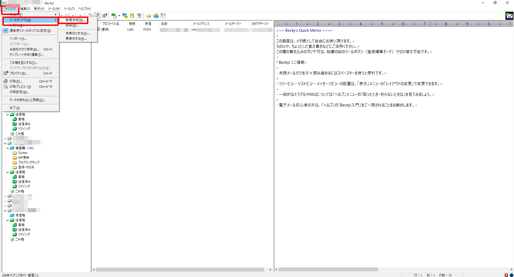Click the window layout toolbar icon
Viewport: 514px width, 277px height.
click(163, 16)
